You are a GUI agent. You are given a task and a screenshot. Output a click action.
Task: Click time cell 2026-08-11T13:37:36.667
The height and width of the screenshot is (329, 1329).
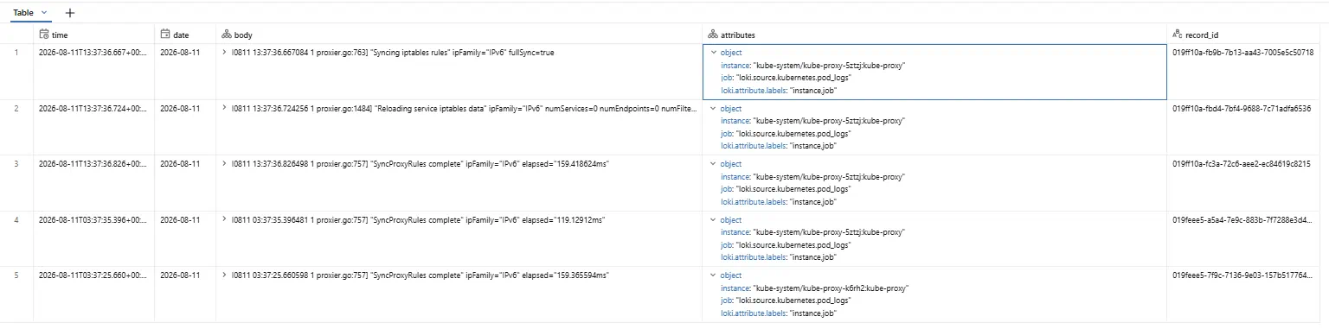tap(93, 53)
